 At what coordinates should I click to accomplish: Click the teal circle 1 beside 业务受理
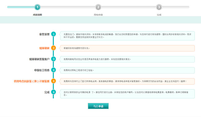[53, 34]
